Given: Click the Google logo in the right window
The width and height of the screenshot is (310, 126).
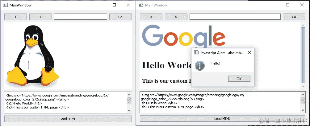Looking at the screenshot, I should pyautogui.click(x=184, y=36).
